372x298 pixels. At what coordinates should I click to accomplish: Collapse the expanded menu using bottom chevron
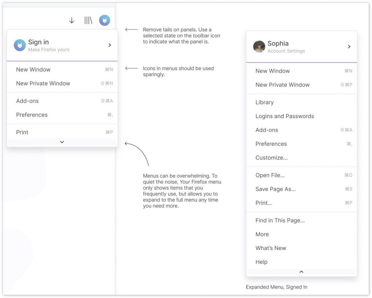tap(301, 271)
